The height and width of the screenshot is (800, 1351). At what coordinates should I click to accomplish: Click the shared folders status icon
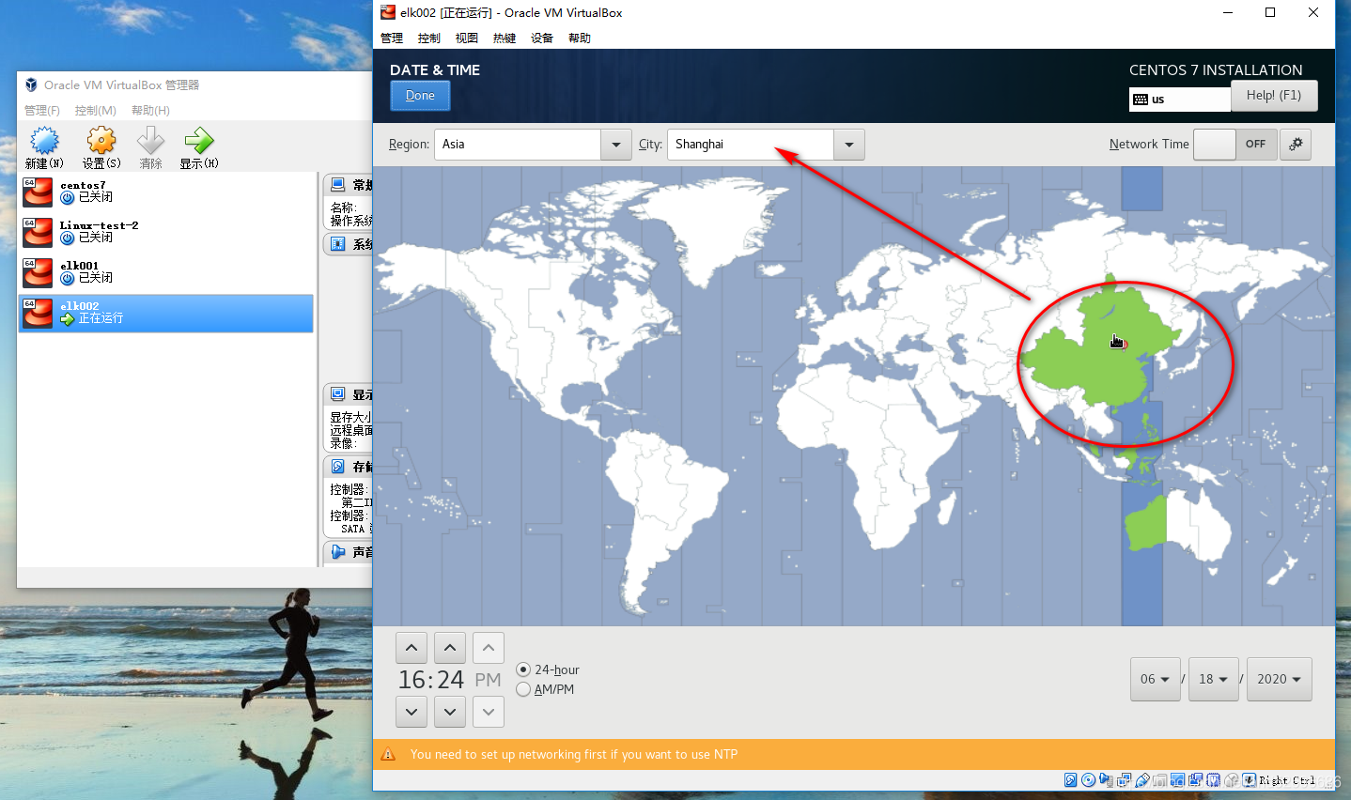point(1160,779)
